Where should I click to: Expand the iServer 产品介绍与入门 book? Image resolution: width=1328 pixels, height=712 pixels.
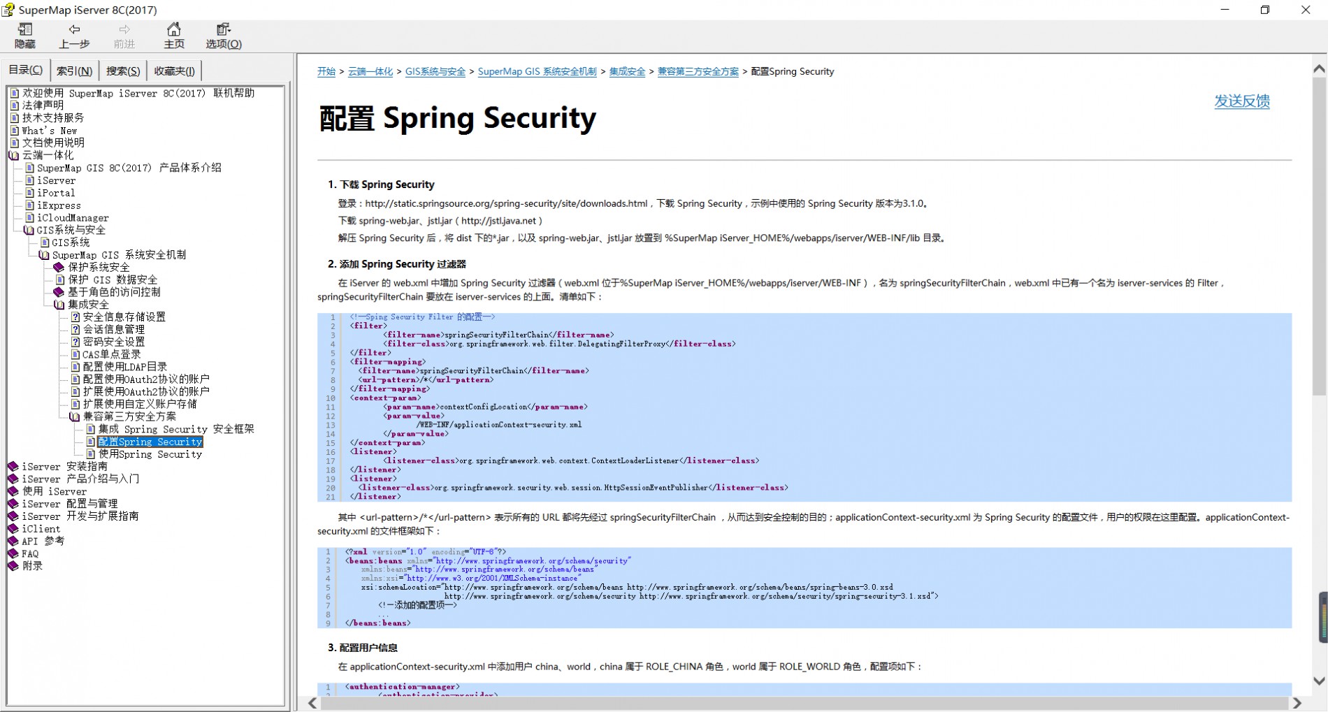click(x=13, y=479)
